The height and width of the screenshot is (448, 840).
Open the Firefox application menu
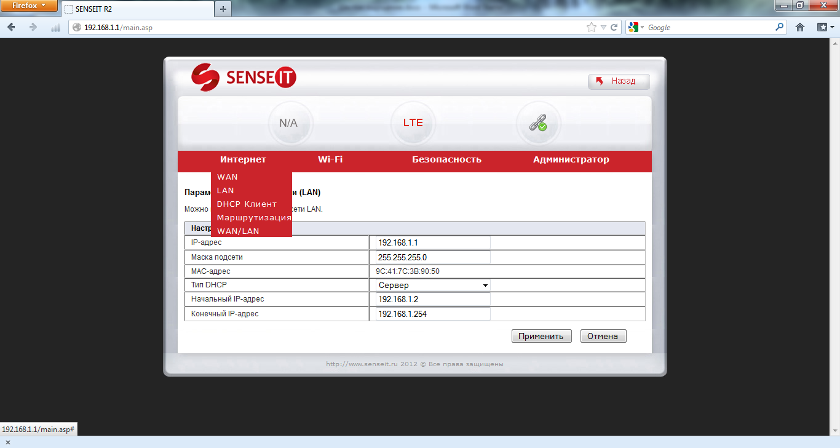pos(29,6)
